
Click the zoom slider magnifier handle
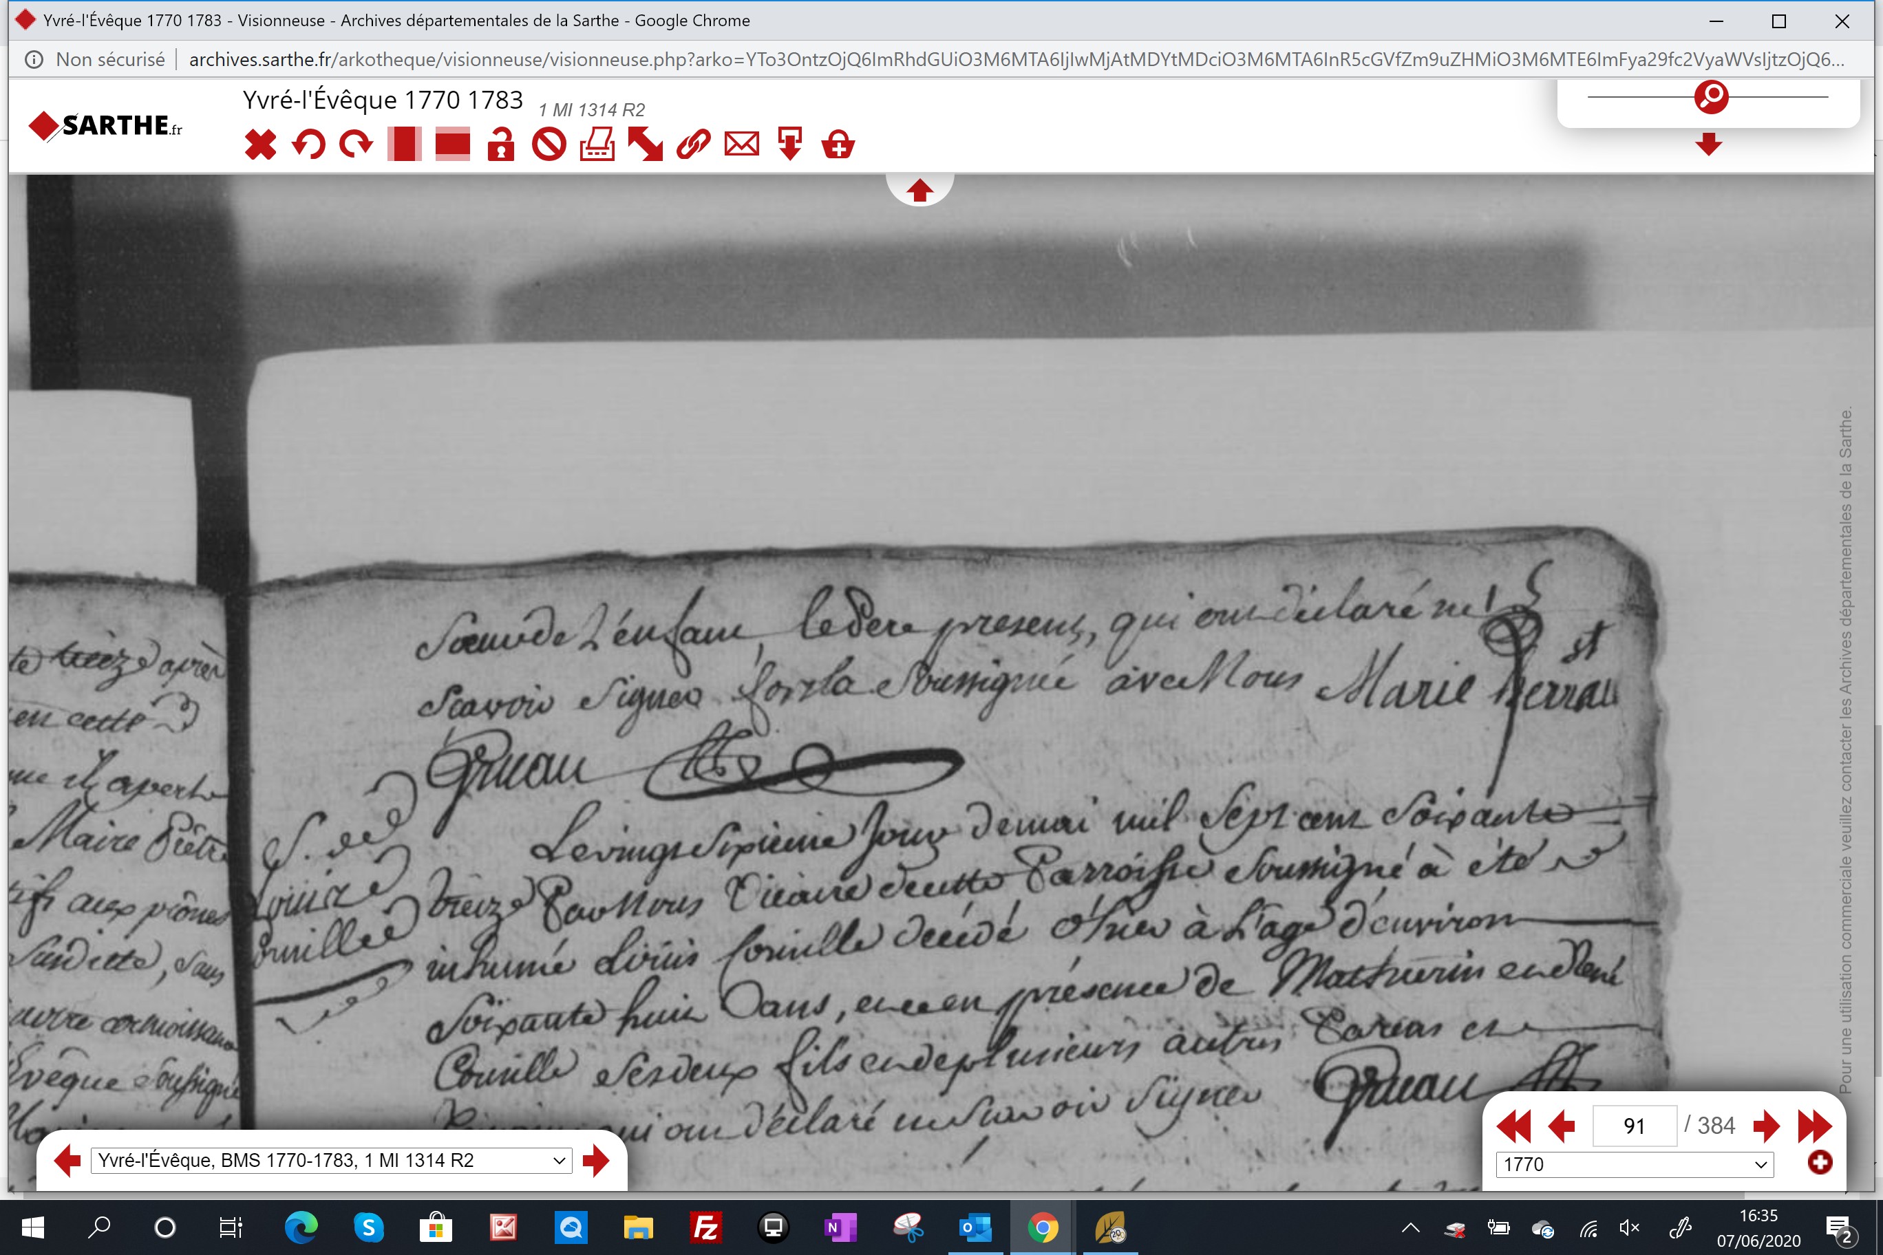(1711, 97)
